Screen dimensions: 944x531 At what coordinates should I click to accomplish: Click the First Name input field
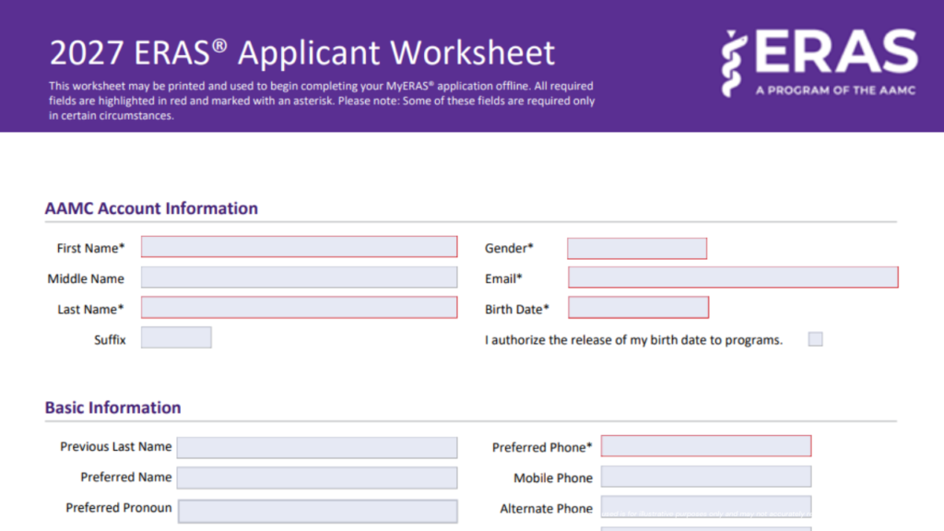pyautogui.click(x=300, y=247)
